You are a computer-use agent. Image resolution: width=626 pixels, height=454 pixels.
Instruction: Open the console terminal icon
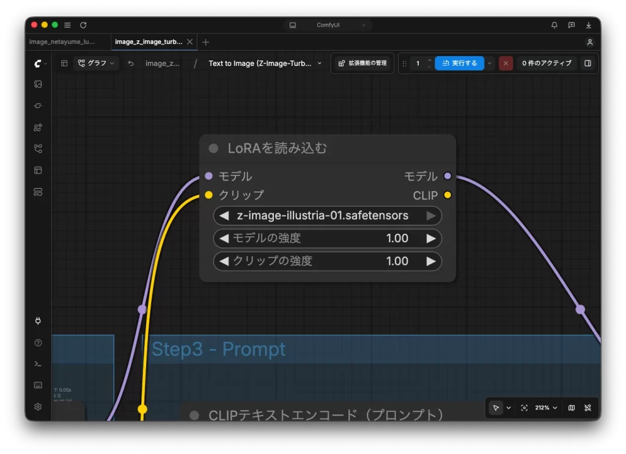[38, 364]
